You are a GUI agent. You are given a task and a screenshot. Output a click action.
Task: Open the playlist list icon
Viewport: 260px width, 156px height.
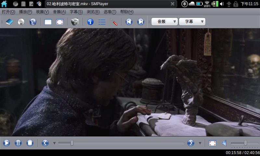(x=102, y=22)
